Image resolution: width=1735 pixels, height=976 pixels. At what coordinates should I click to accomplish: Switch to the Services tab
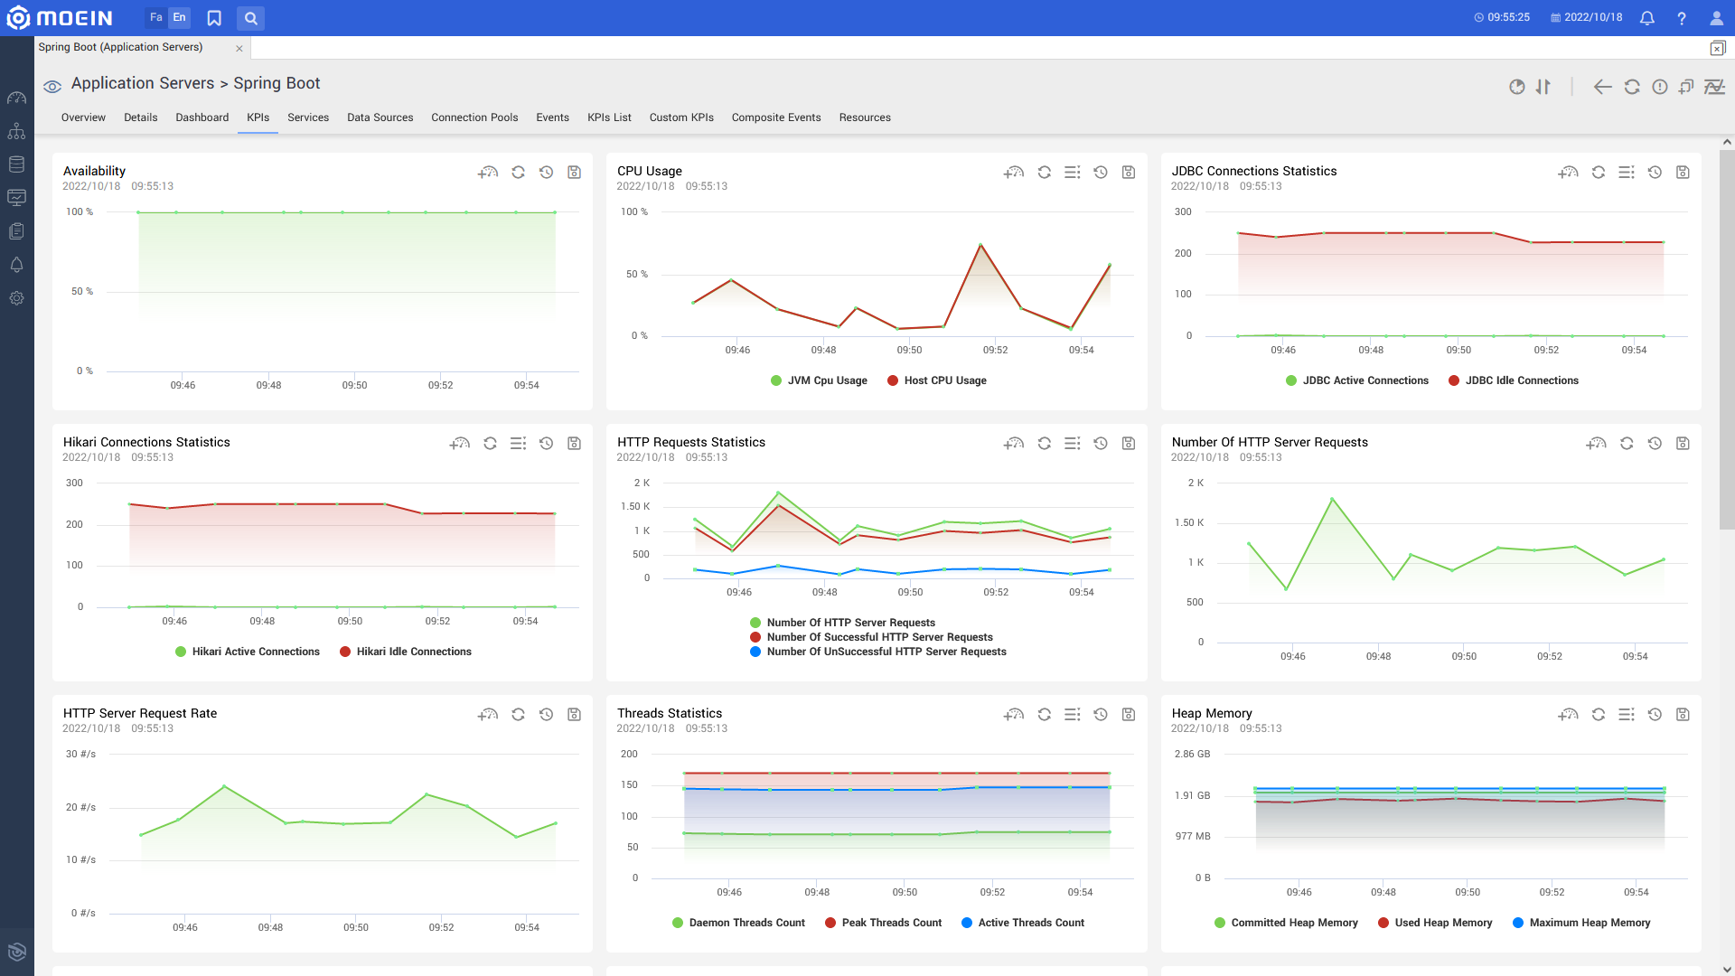[x=308, y=117]
